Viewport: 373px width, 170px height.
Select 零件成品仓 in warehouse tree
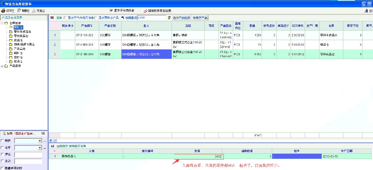point(21,36)
